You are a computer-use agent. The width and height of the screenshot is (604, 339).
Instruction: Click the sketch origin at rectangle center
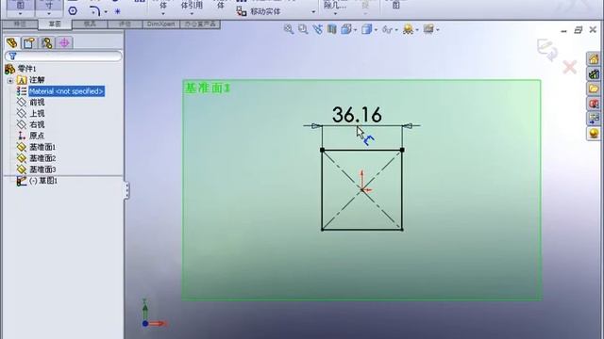pyautogui.click(x=362, y=189)
